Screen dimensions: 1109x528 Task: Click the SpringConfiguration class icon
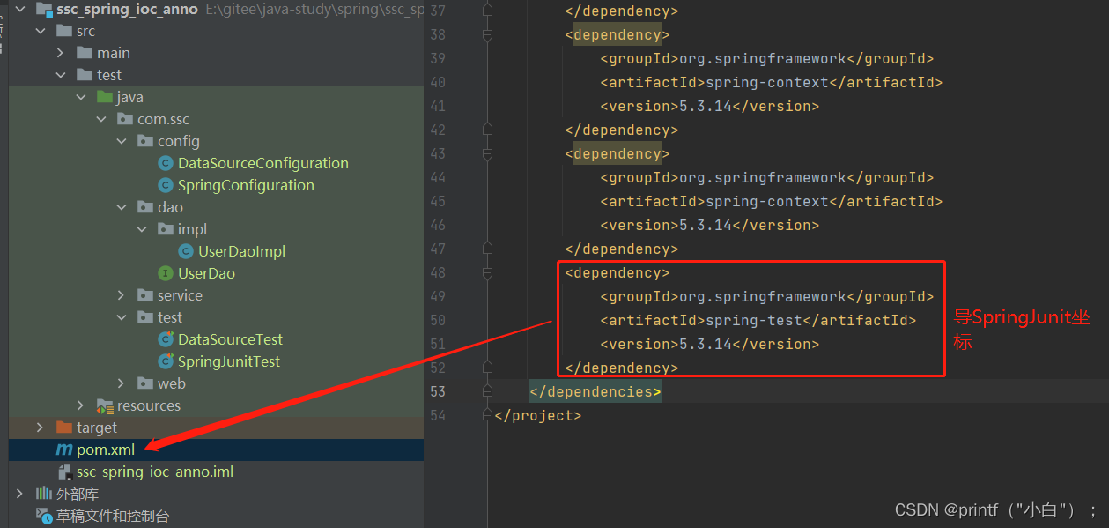pos(165,184)
